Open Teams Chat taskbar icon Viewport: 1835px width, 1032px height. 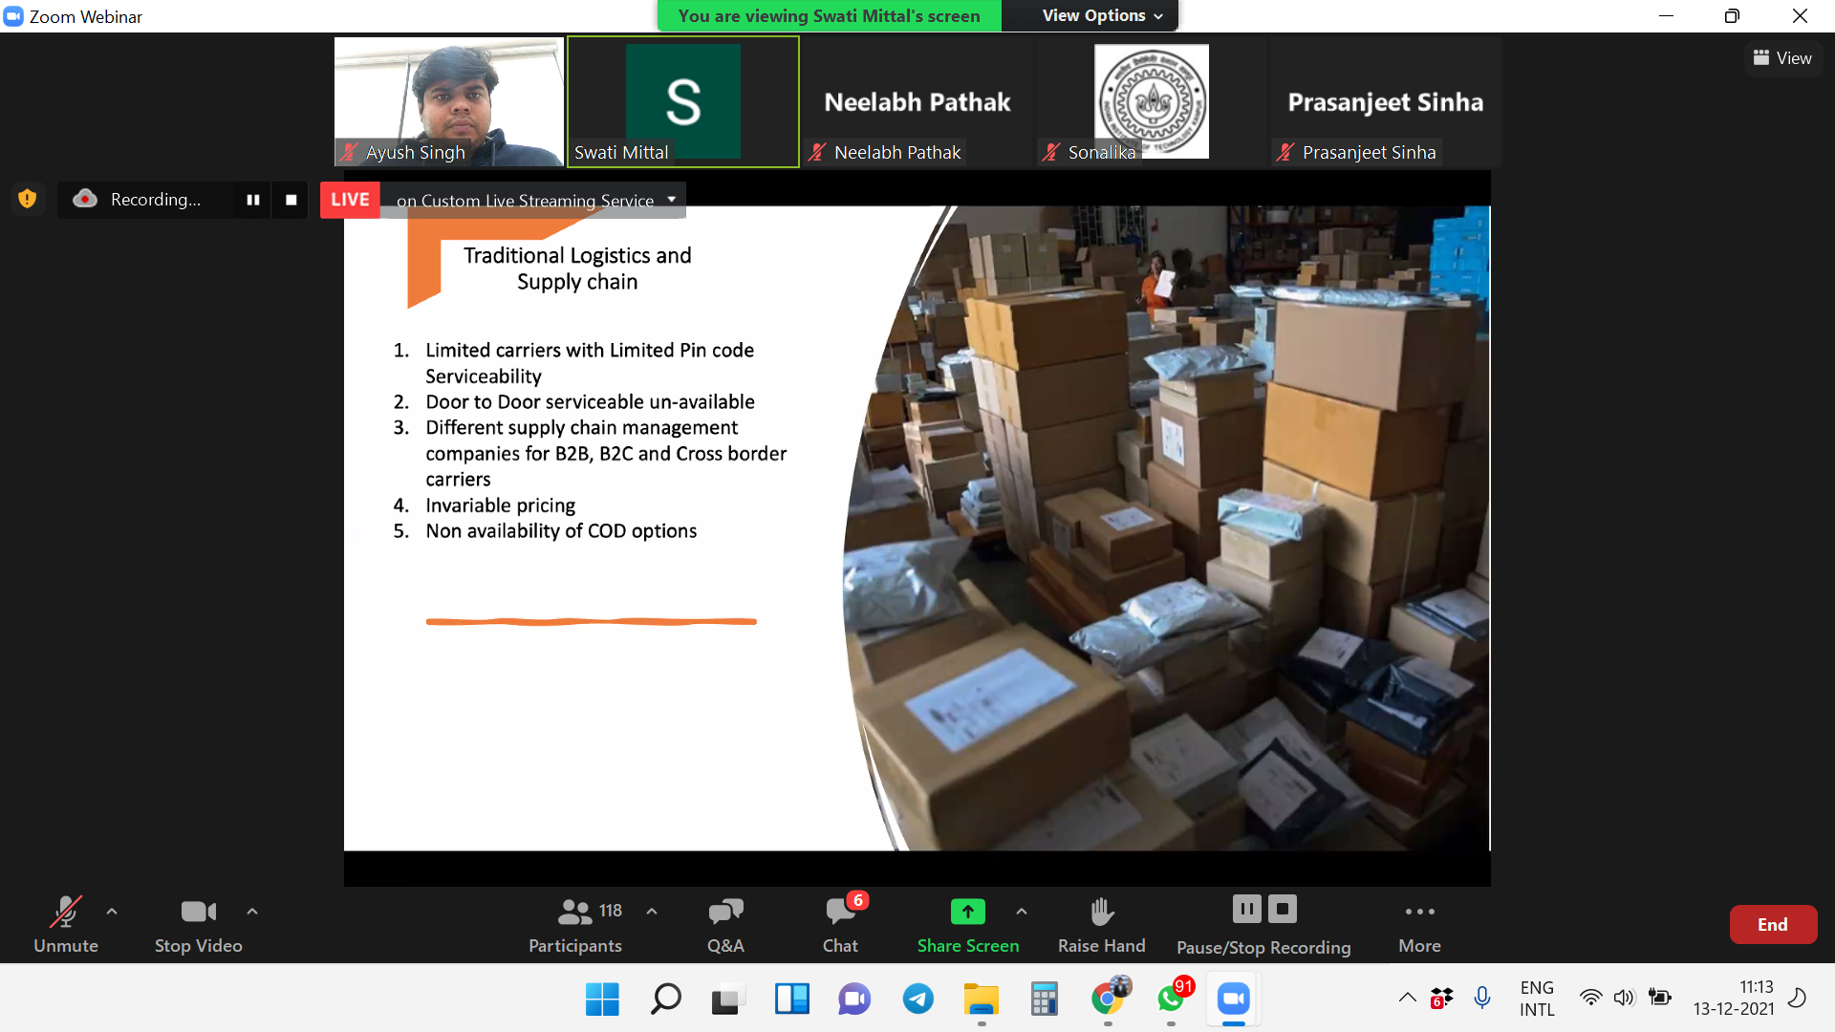tap(854, 1000)
